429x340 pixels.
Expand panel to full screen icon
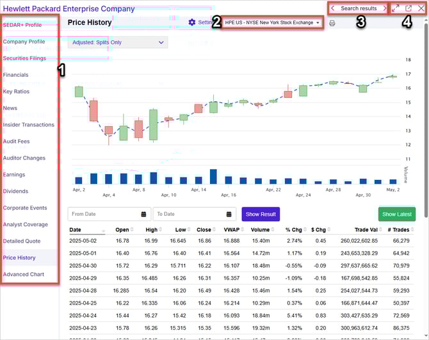pos(395,8)
